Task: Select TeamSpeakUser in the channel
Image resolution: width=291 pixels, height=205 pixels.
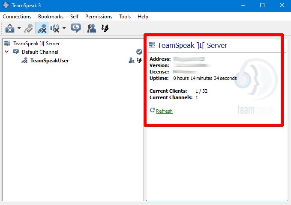Action: coord(50,61)
